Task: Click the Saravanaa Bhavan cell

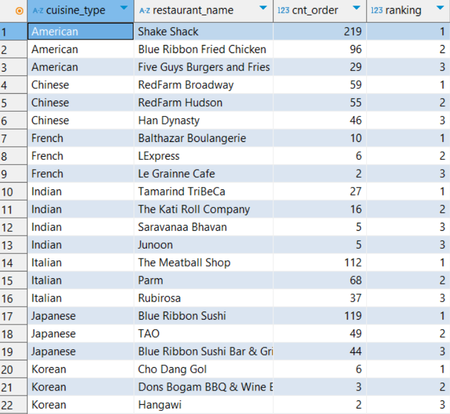Action: coord(204,227)
